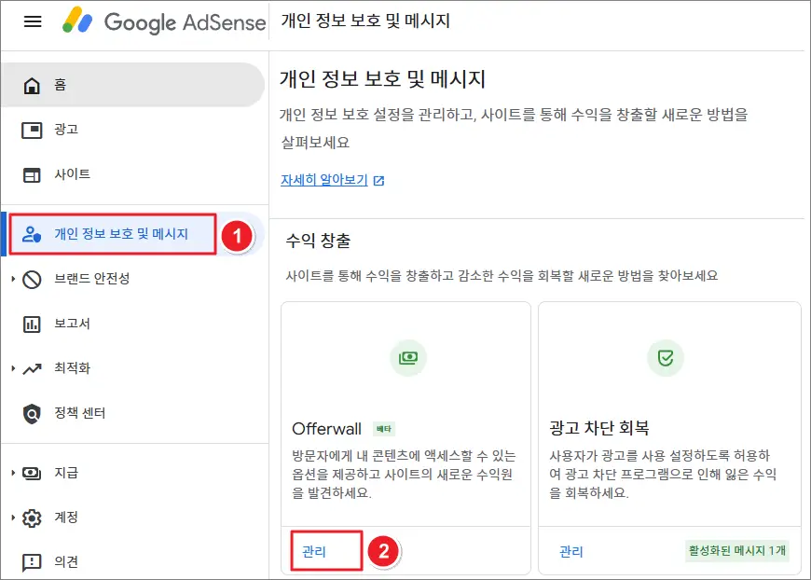811x580 pixels.
Task: Open the 브랜드 안전성 menu item
Action: coord(91,279)
